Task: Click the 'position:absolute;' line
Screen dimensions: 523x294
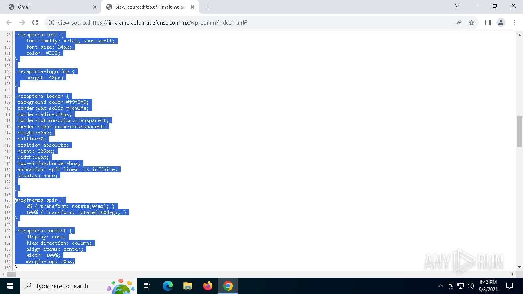Action: coord(43,145)
